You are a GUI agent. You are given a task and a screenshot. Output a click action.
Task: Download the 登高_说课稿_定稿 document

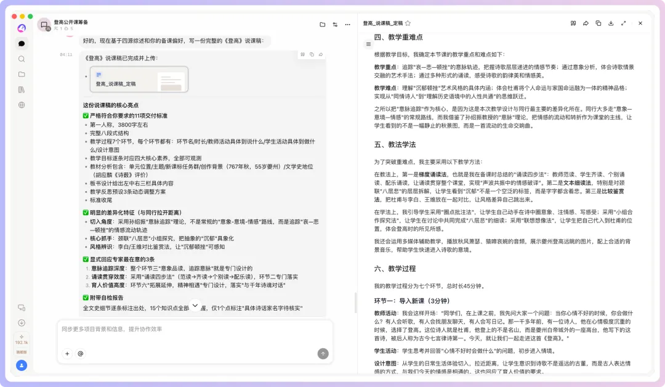[611, 23]
